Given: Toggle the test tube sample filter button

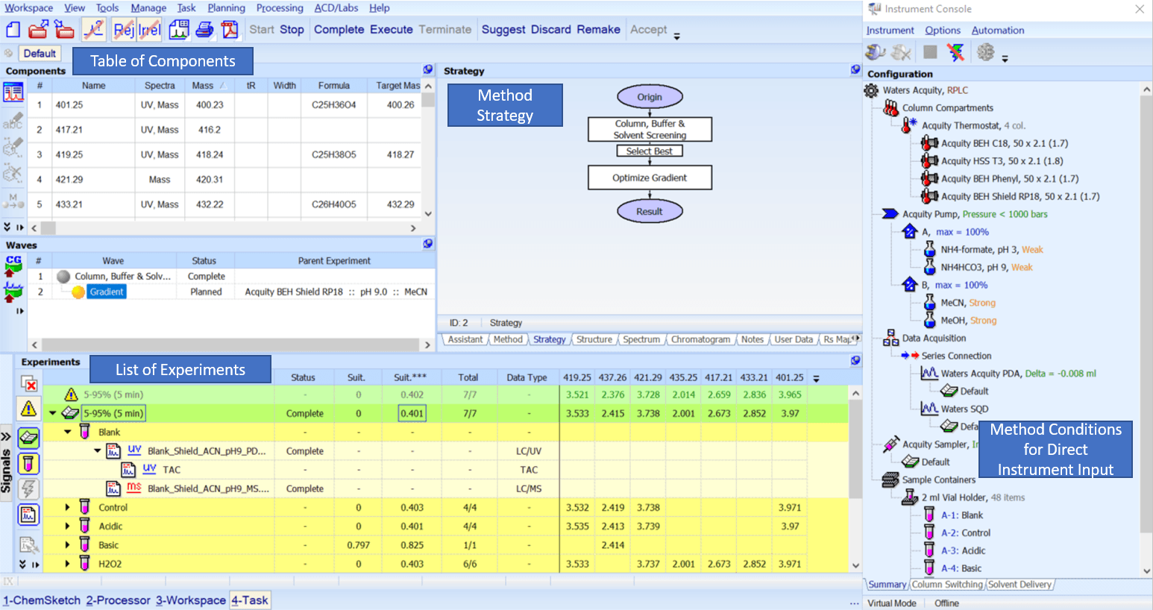Looking at the screenshot, I should [28, 464].
